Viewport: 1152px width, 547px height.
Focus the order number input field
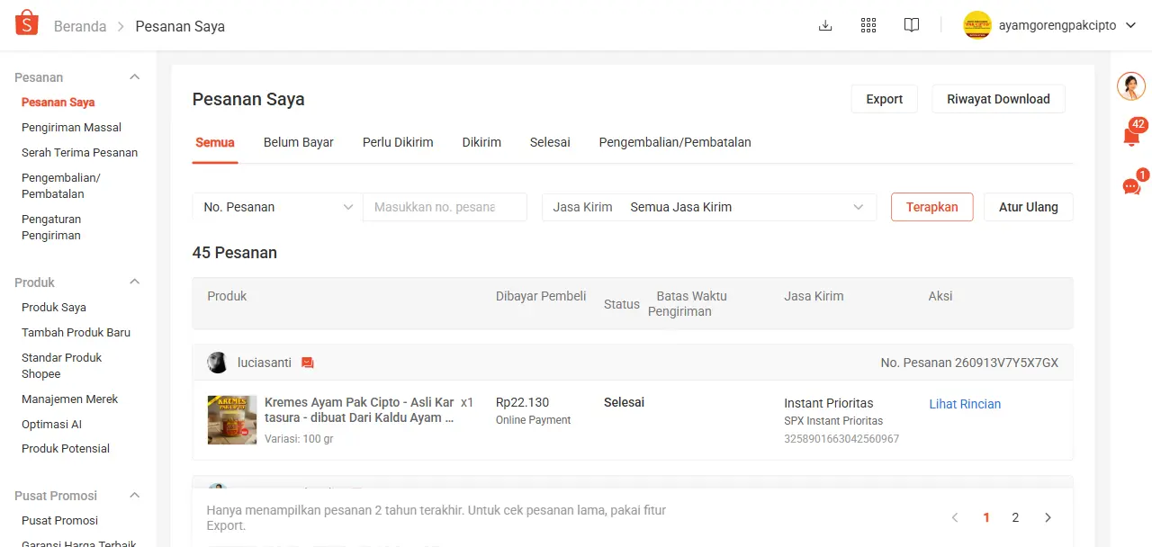[x=445, y=207]
